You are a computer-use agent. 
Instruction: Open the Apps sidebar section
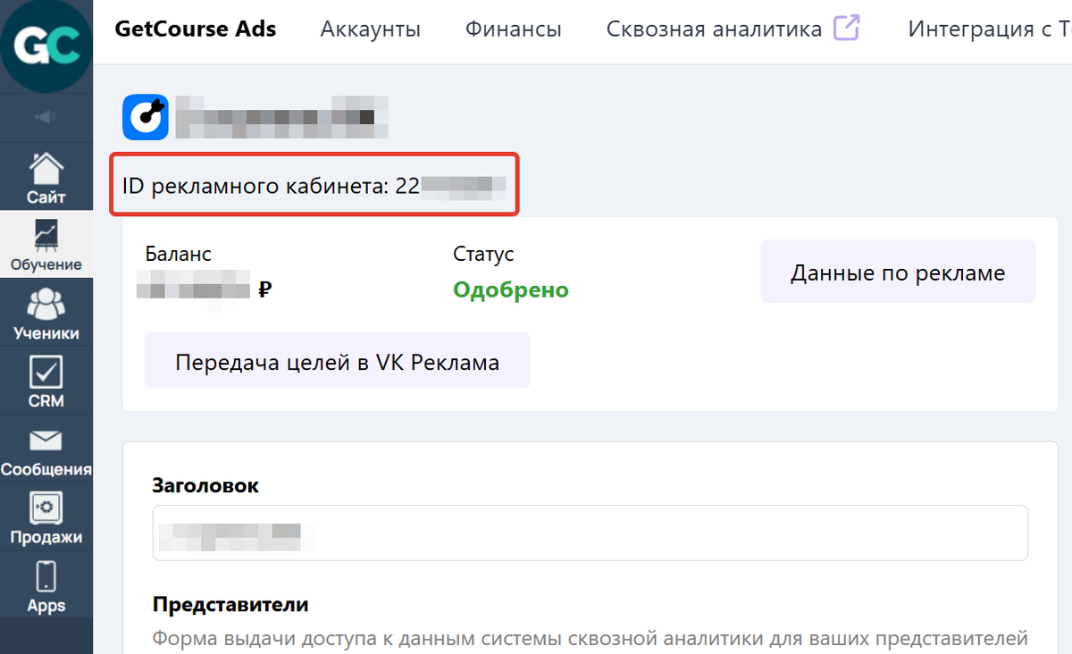(x=46, y=585)
